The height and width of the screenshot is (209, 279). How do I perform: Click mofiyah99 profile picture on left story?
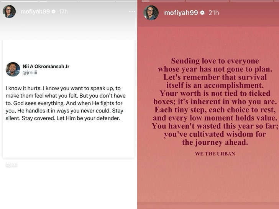point(9,12)
